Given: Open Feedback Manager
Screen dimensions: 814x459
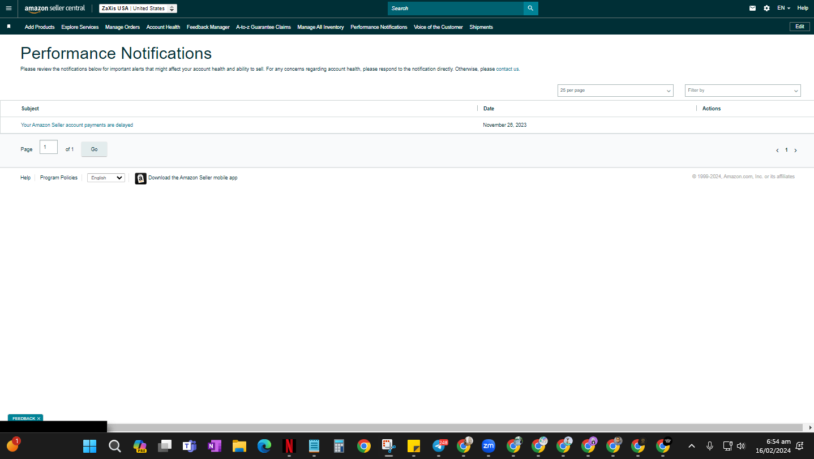Looking at the screenshot, I should click(x=208, y=27).
